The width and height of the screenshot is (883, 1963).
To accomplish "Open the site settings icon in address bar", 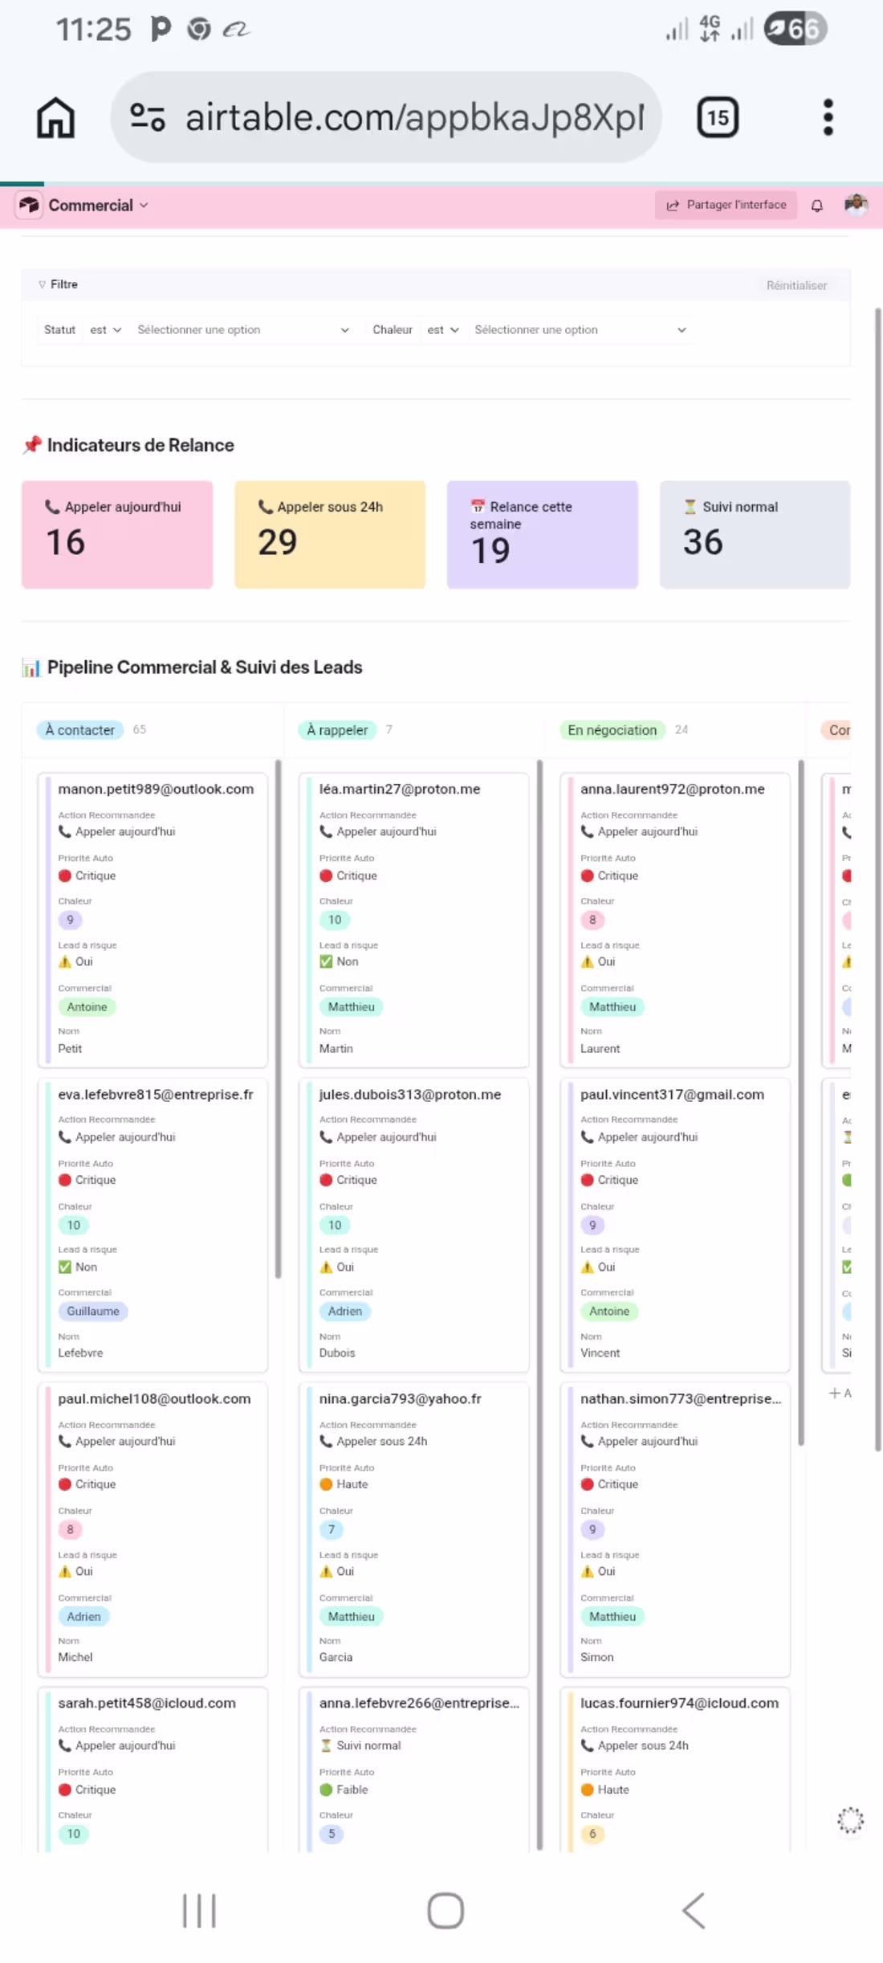I will click(x=148, y=117).
